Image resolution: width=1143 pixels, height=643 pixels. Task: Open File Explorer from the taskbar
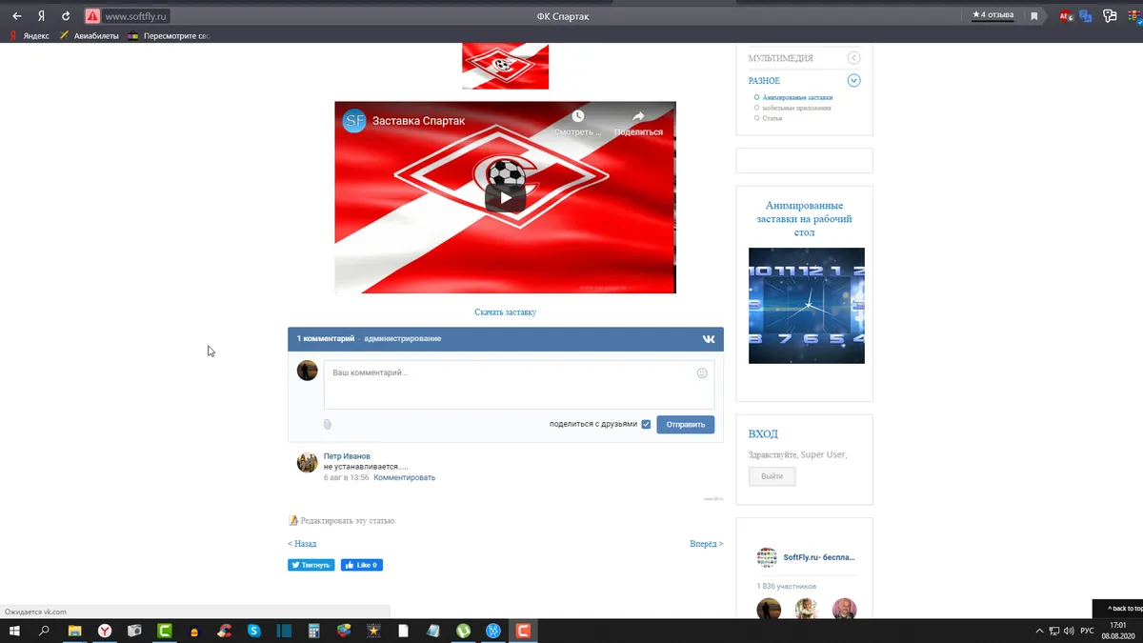74,631
